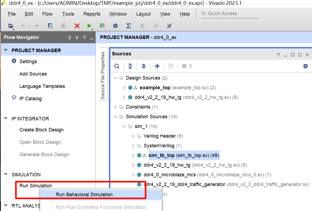Click Run Simulation in Flow Navigator
Viewport: 312px width, 211px height.
(x=36, y=186)
